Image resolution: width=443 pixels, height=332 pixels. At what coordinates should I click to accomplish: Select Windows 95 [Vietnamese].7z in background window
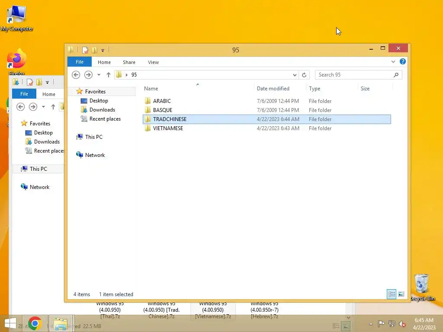coord(213,310)
